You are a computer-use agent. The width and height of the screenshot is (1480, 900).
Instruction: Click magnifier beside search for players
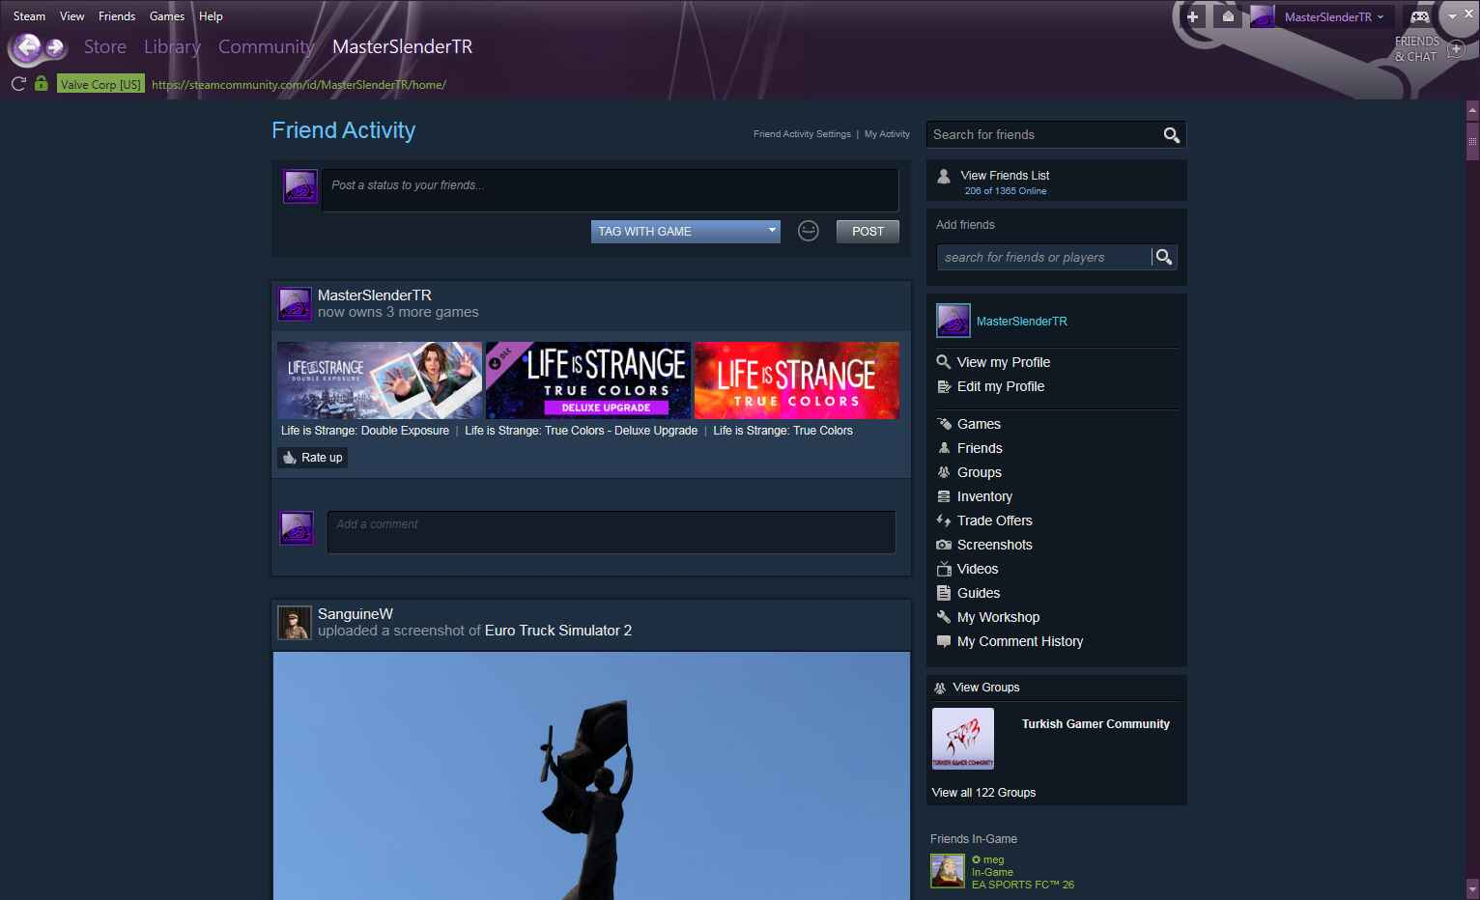tap(1164, 257)
